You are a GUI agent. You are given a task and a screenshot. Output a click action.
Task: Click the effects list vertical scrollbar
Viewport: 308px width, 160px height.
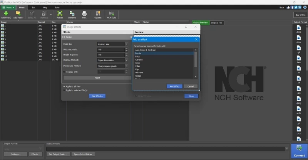coord(196,63)
